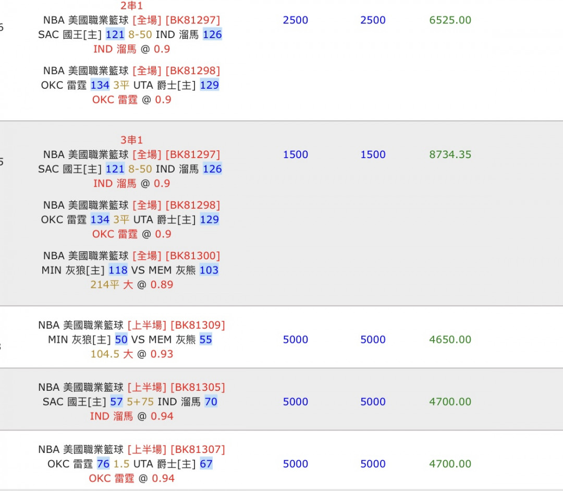
Task: Click the 3串1 parlay label
Action: pyautogui.click(x=131, y=140)
